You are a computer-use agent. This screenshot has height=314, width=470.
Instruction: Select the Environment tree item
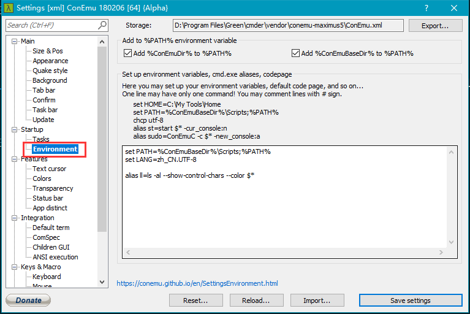coord(55,149)
